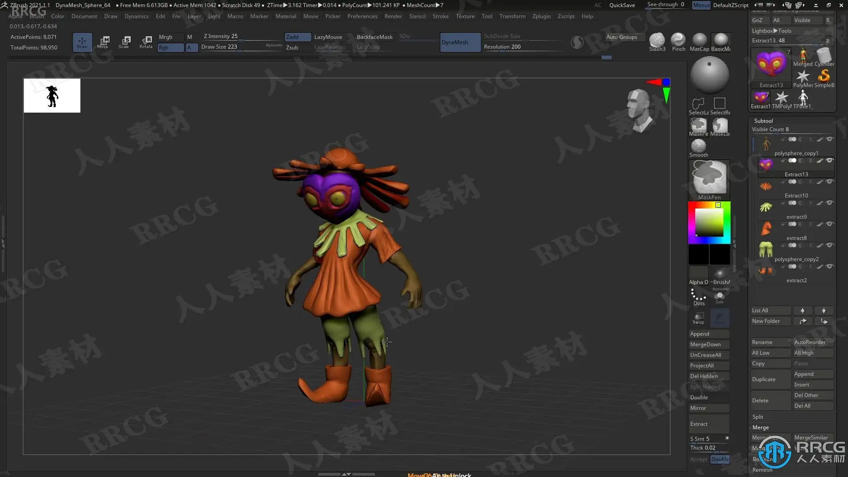848x477 pixels.
Task: Open the Alpha Off selector
Action: coord(699,276)
